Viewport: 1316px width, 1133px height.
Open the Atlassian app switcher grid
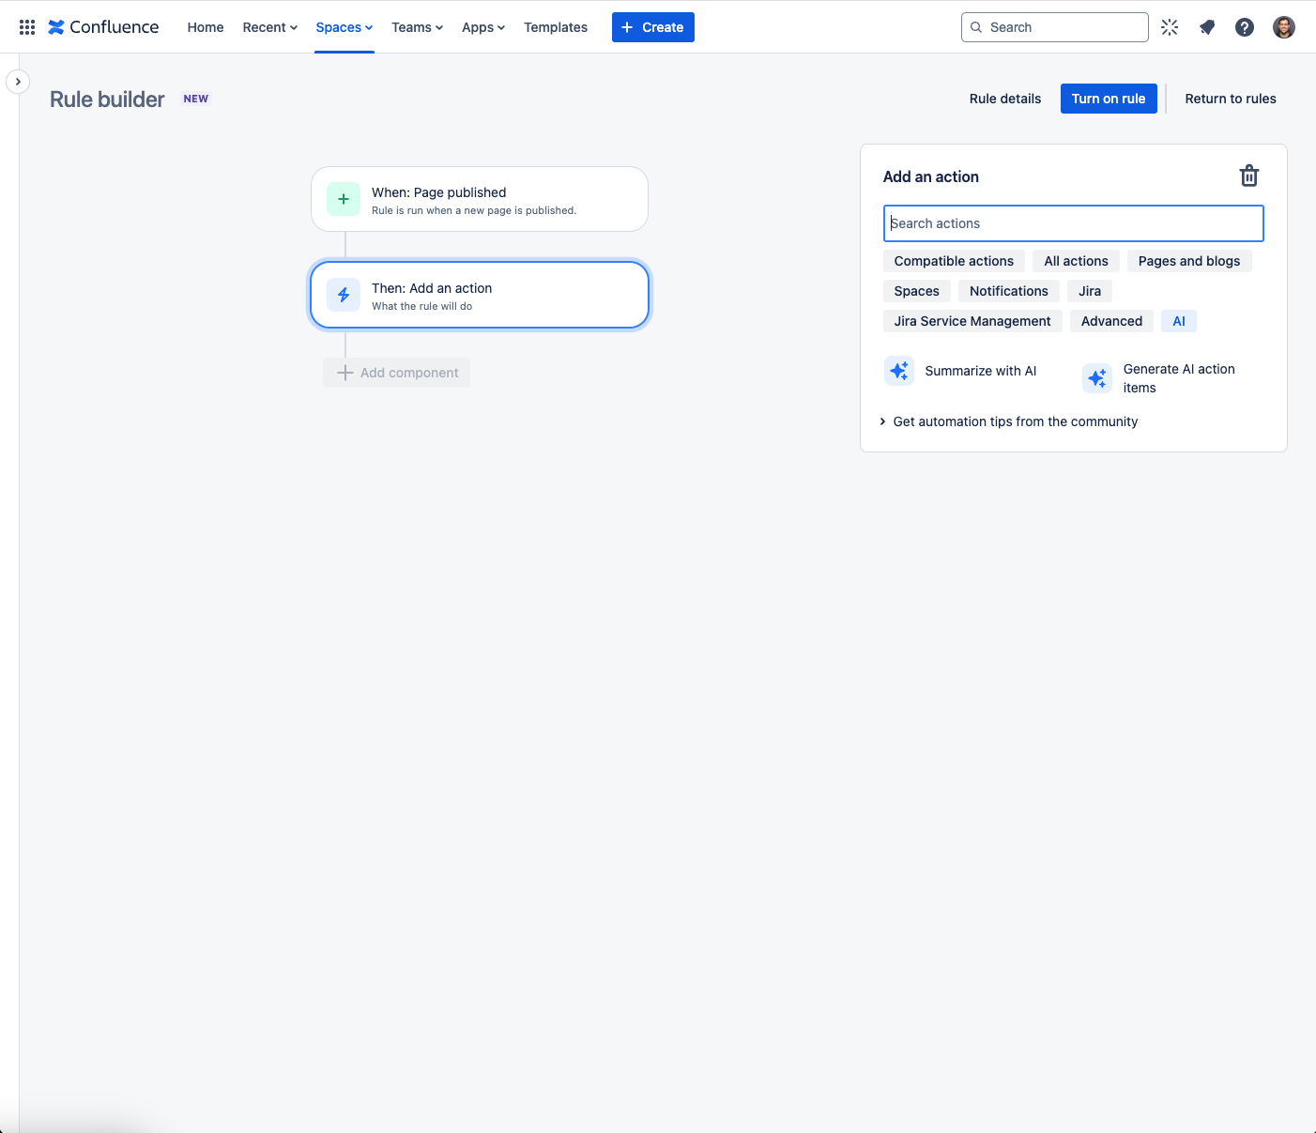[x=26, y=26]
